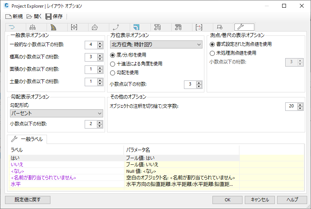Increase 標高の小数点以下の桁数 value
The width and height of the screenshot is (311, 209).
(100, 55)
